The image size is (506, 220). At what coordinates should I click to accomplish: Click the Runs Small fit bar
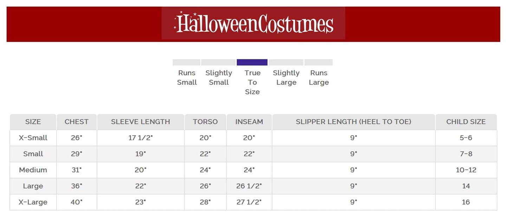coord(186,62)
